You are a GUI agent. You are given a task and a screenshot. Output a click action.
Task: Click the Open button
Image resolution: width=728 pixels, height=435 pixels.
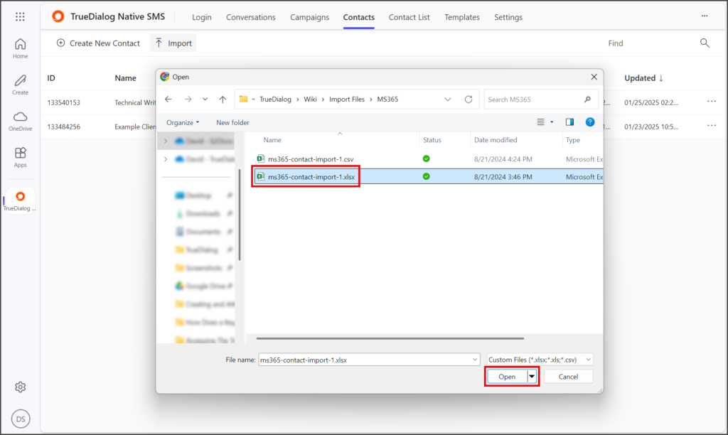point(506,377)
